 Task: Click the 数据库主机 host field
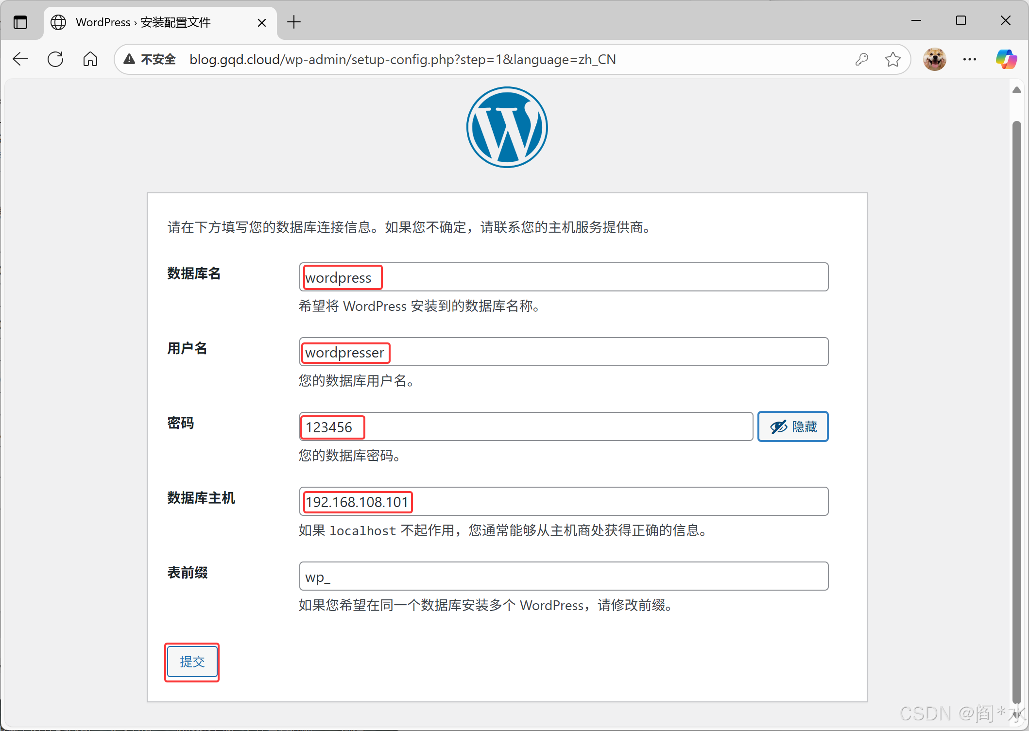(x=564, y=501)
